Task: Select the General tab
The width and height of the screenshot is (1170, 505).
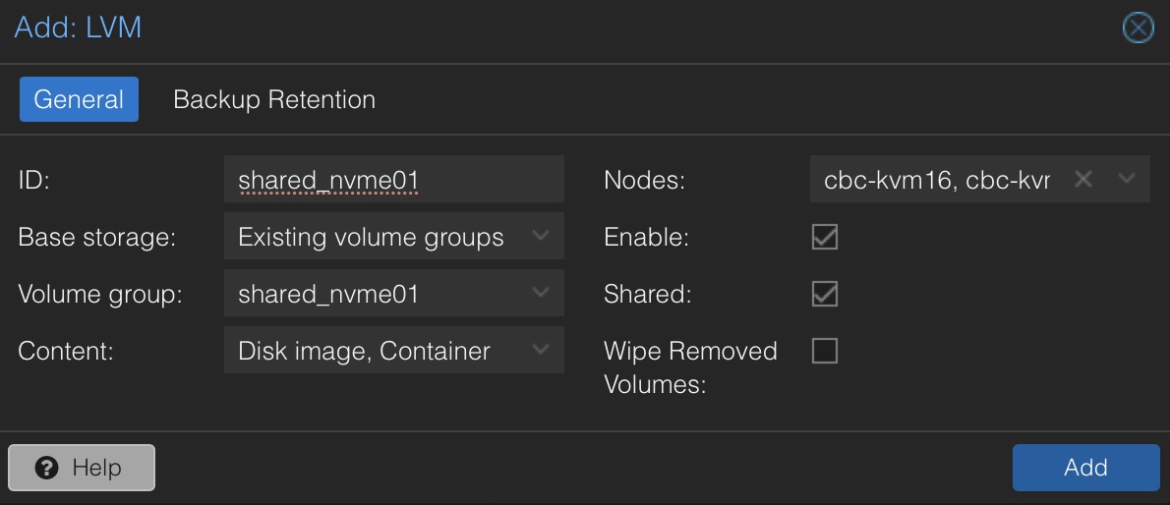Action: 79,100
